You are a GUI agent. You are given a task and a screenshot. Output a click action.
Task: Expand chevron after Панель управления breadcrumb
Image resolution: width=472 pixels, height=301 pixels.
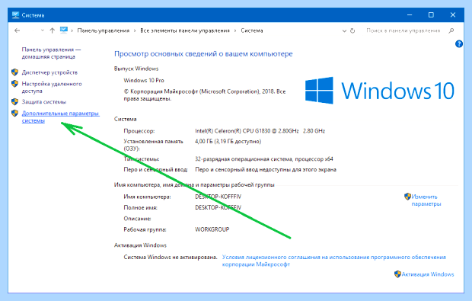click(135, 30)
